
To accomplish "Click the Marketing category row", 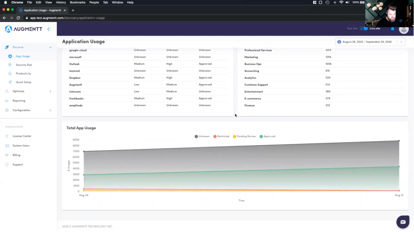I will pos(323,57).
